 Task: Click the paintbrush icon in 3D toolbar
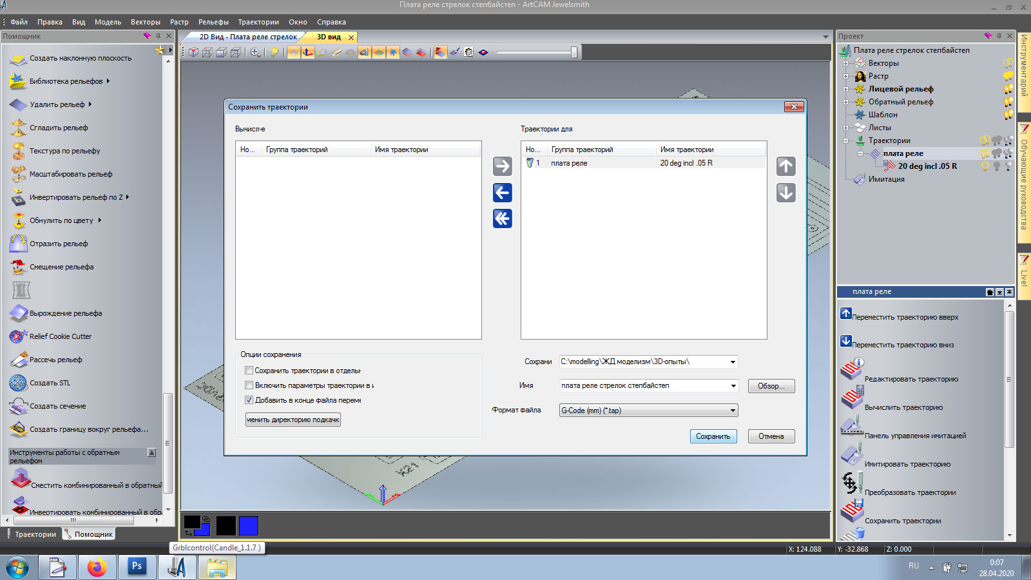455,52
